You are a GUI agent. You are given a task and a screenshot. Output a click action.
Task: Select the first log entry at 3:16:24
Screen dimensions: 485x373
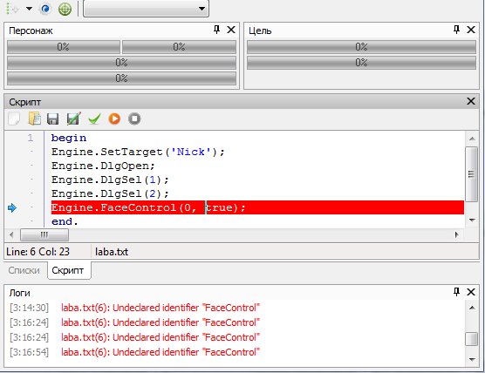pyautogui.click(x=134, y=322)
